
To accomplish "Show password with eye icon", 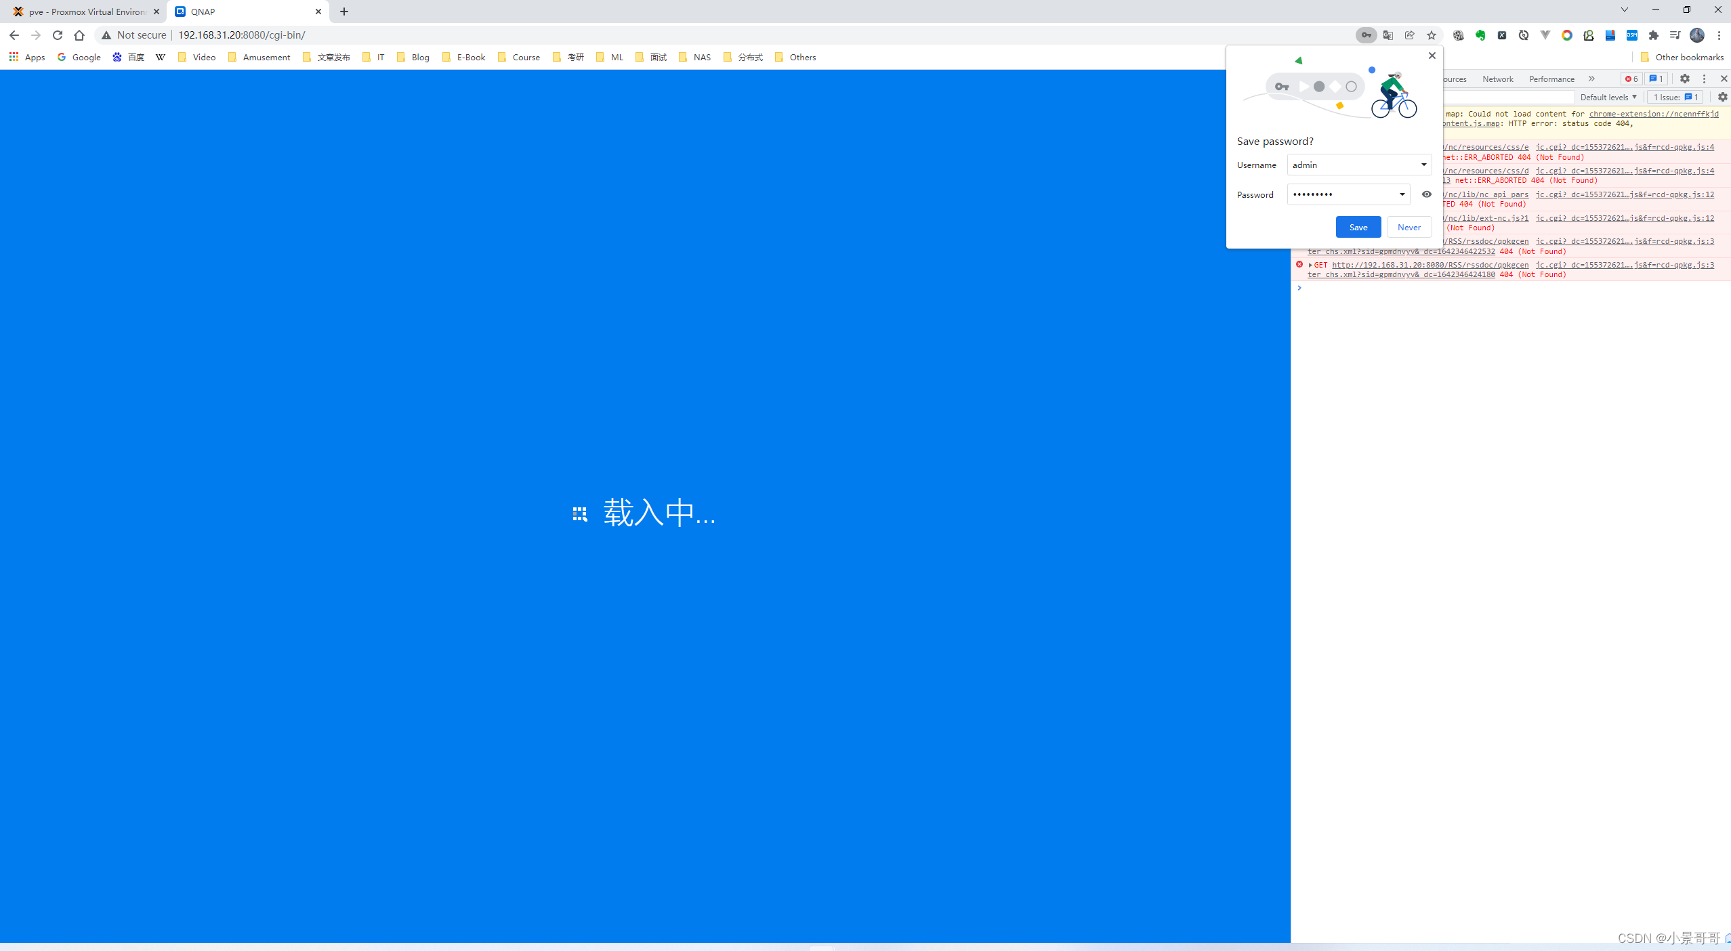I will (x=1426, y=194).
